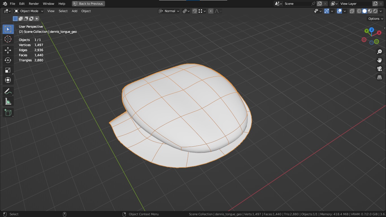
Task: Click the zoom magnifier viewport icon
Action: 380,52
